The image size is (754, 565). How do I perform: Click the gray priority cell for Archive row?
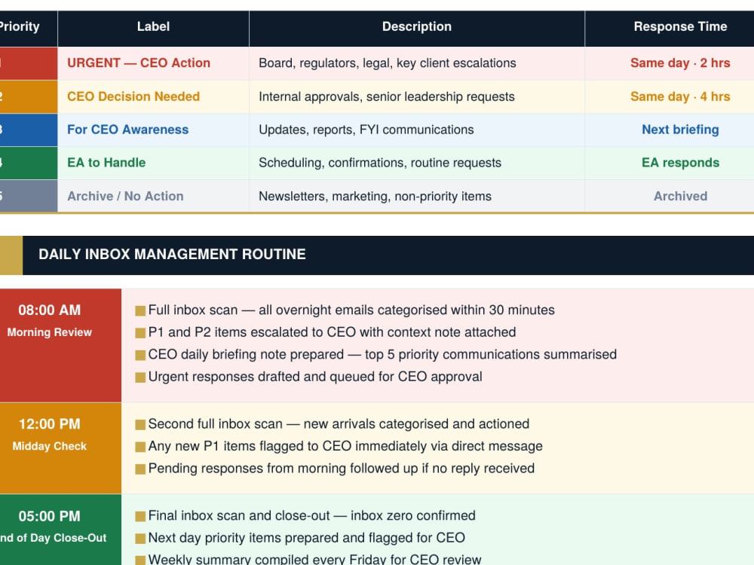29,196
